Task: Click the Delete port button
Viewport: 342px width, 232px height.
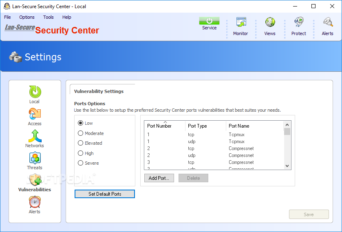Action: tap(194, 178)
